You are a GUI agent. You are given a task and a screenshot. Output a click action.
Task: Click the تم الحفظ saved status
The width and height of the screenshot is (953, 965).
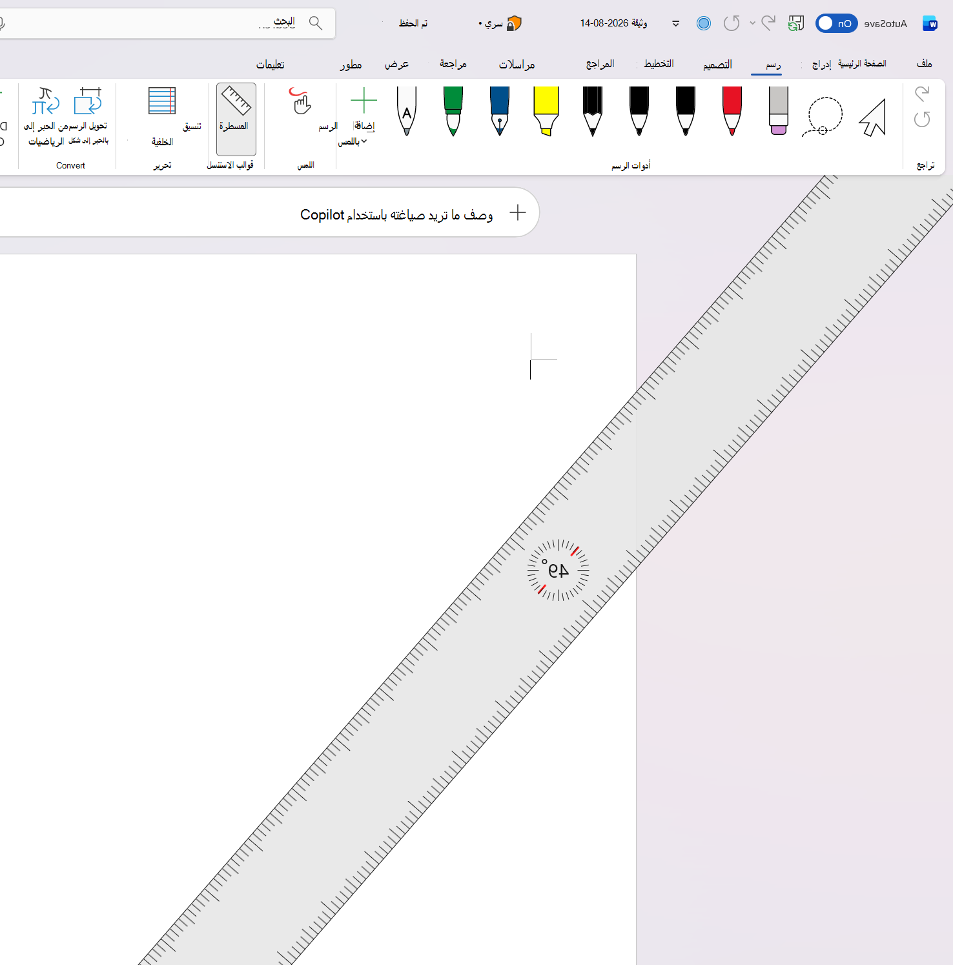413,23
